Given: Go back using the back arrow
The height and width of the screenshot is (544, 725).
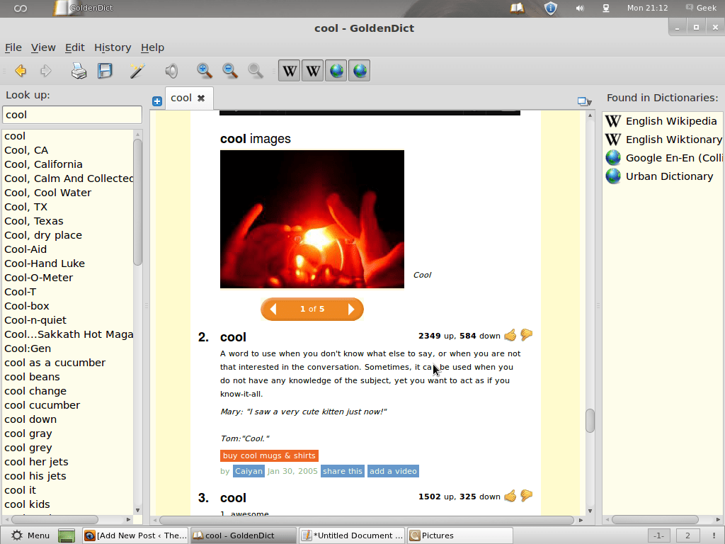Looking at the screenshot, I should (x=20, y=70).
